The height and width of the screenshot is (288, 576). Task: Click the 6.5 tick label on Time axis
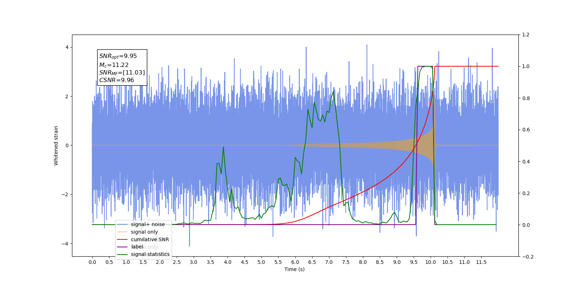pos(312,262)
